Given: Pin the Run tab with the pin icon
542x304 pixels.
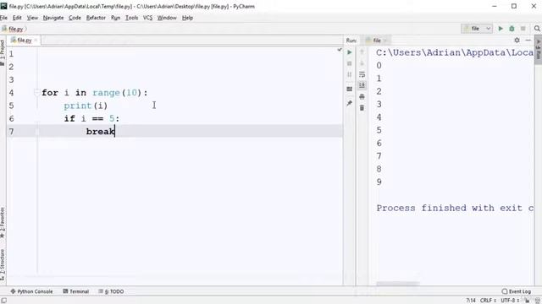Looking at the screenshot, I should click(350, 103).
